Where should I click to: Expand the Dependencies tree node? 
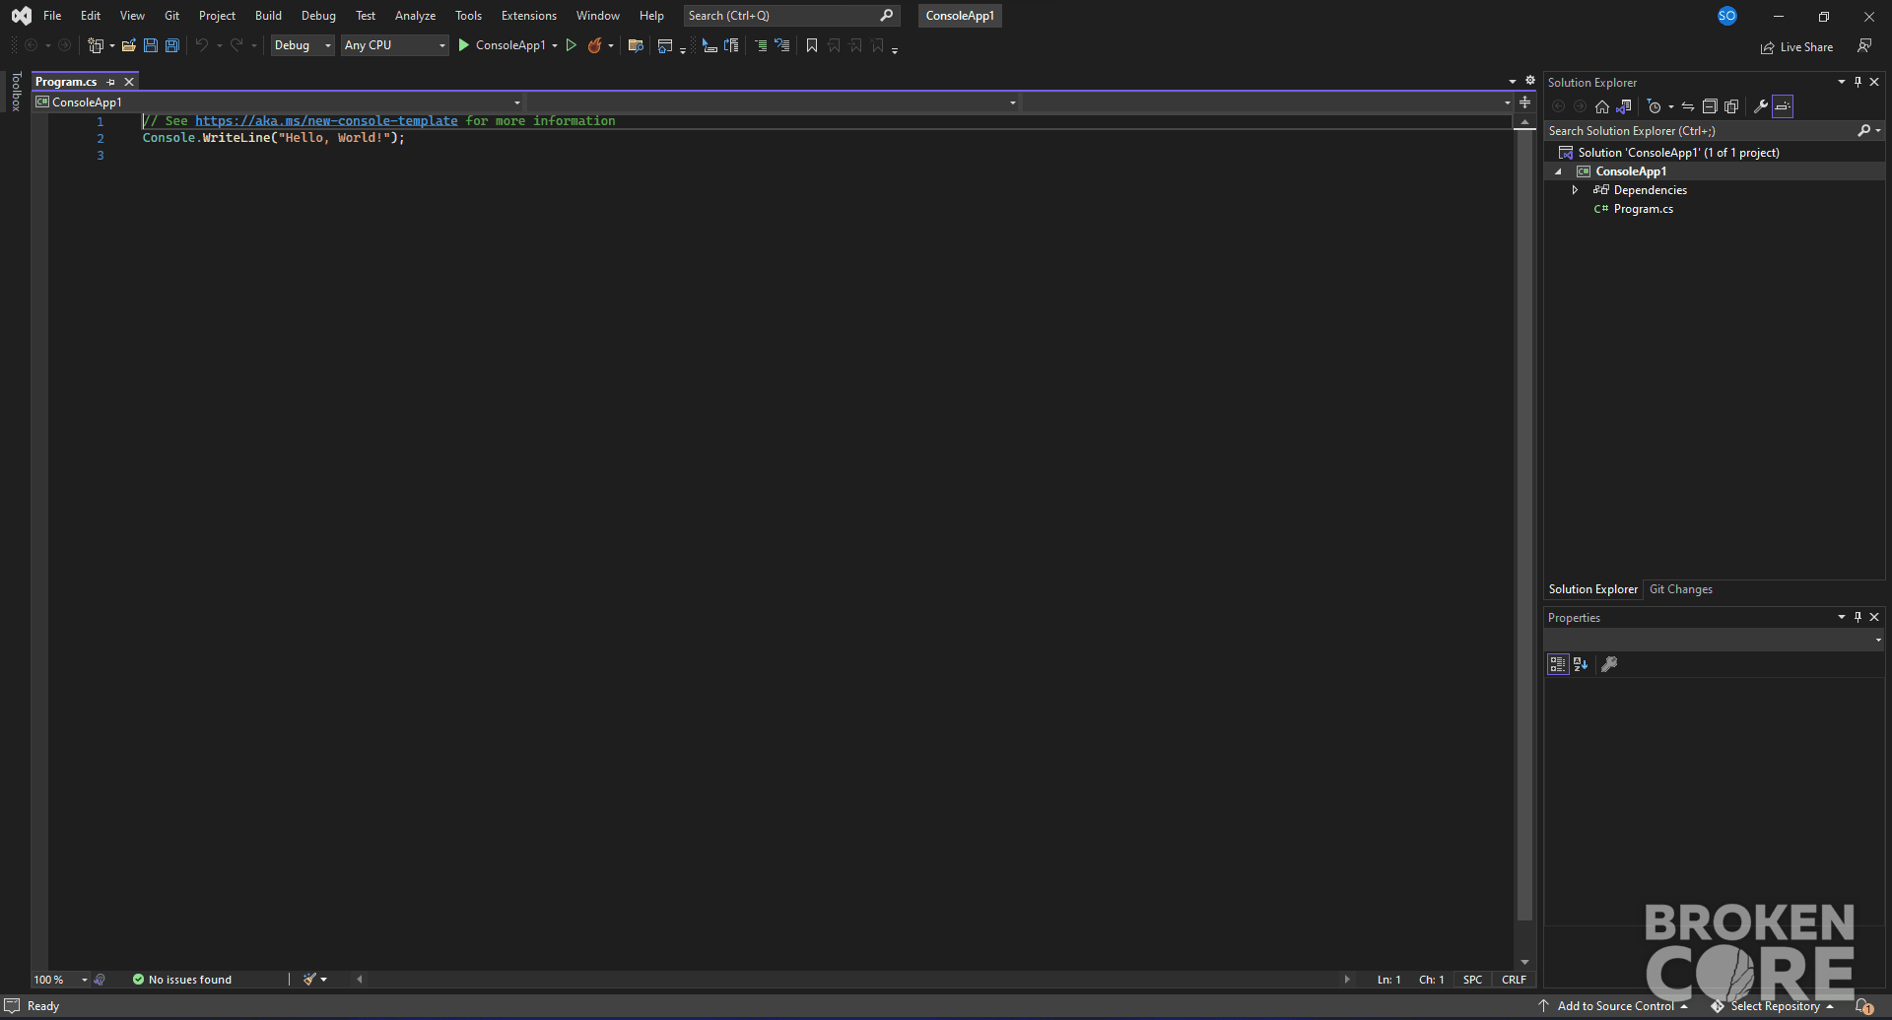(1575, 190)
